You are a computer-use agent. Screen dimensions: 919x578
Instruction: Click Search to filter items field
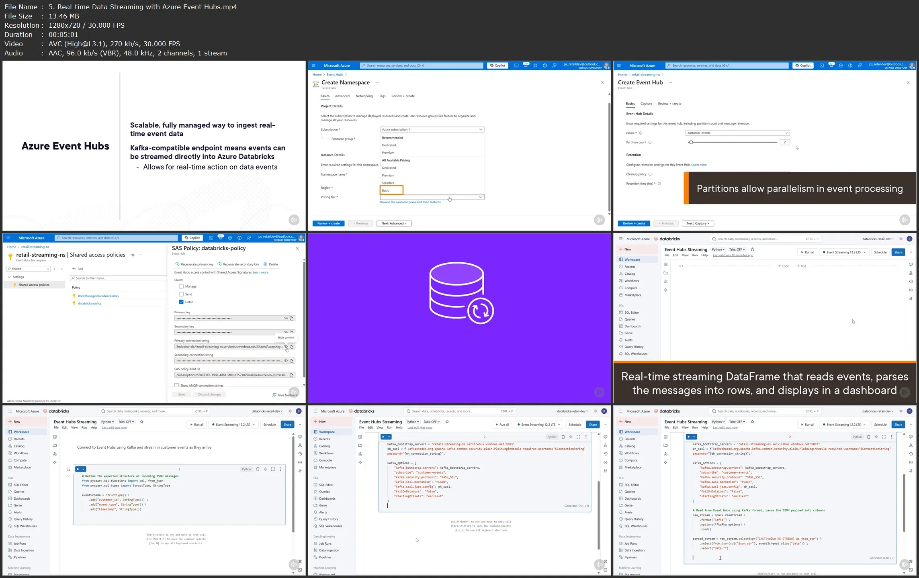tap(118, 278)
